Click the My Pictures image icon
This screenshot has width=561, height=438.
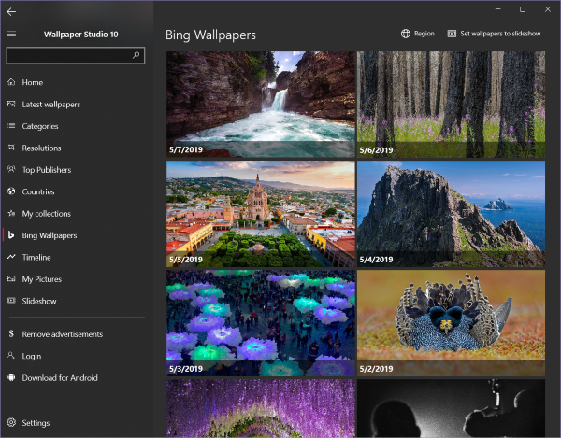11,278
